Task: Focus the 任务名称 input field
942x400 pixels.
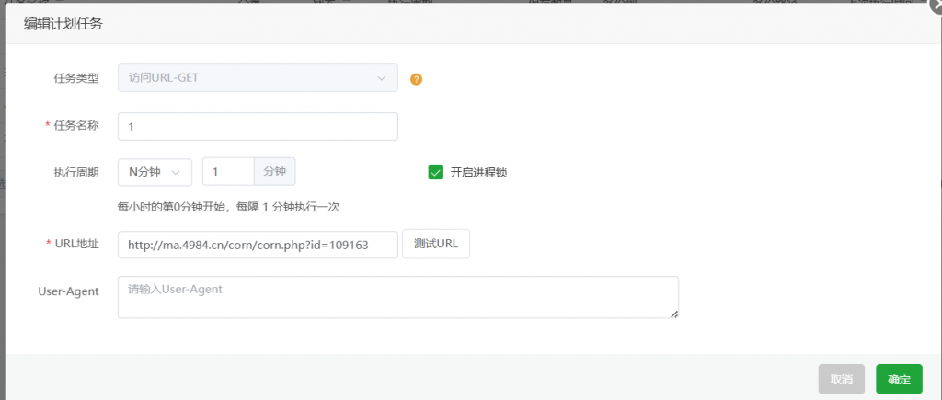Action: pyautogui.click(x=258, y=126)
